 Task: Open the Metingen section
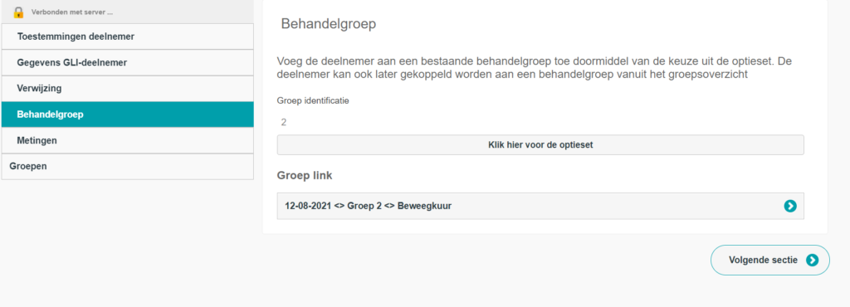pos(127,141)
